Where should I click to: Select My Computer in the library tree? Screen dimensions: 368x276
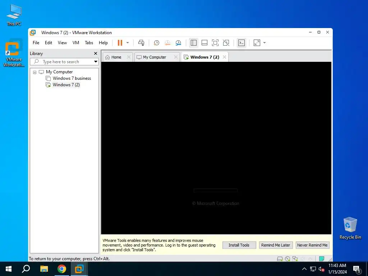click(59, 72)
